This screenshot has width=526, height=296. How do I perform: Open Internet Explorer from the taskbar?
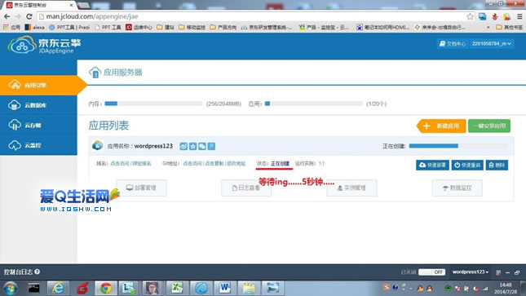tap(58, 289)
